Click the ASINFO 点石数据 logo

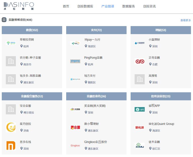pyautogui.click(x=19, y=6)
